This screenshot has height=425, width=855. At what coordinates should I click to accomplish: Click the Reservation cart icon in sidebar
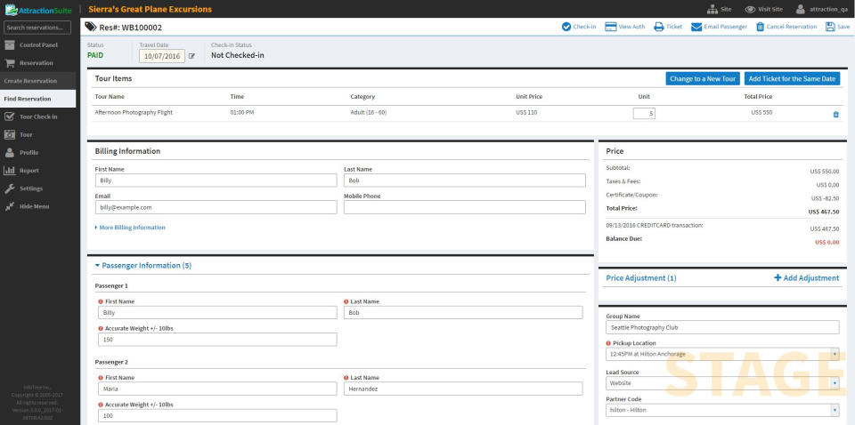9,62
